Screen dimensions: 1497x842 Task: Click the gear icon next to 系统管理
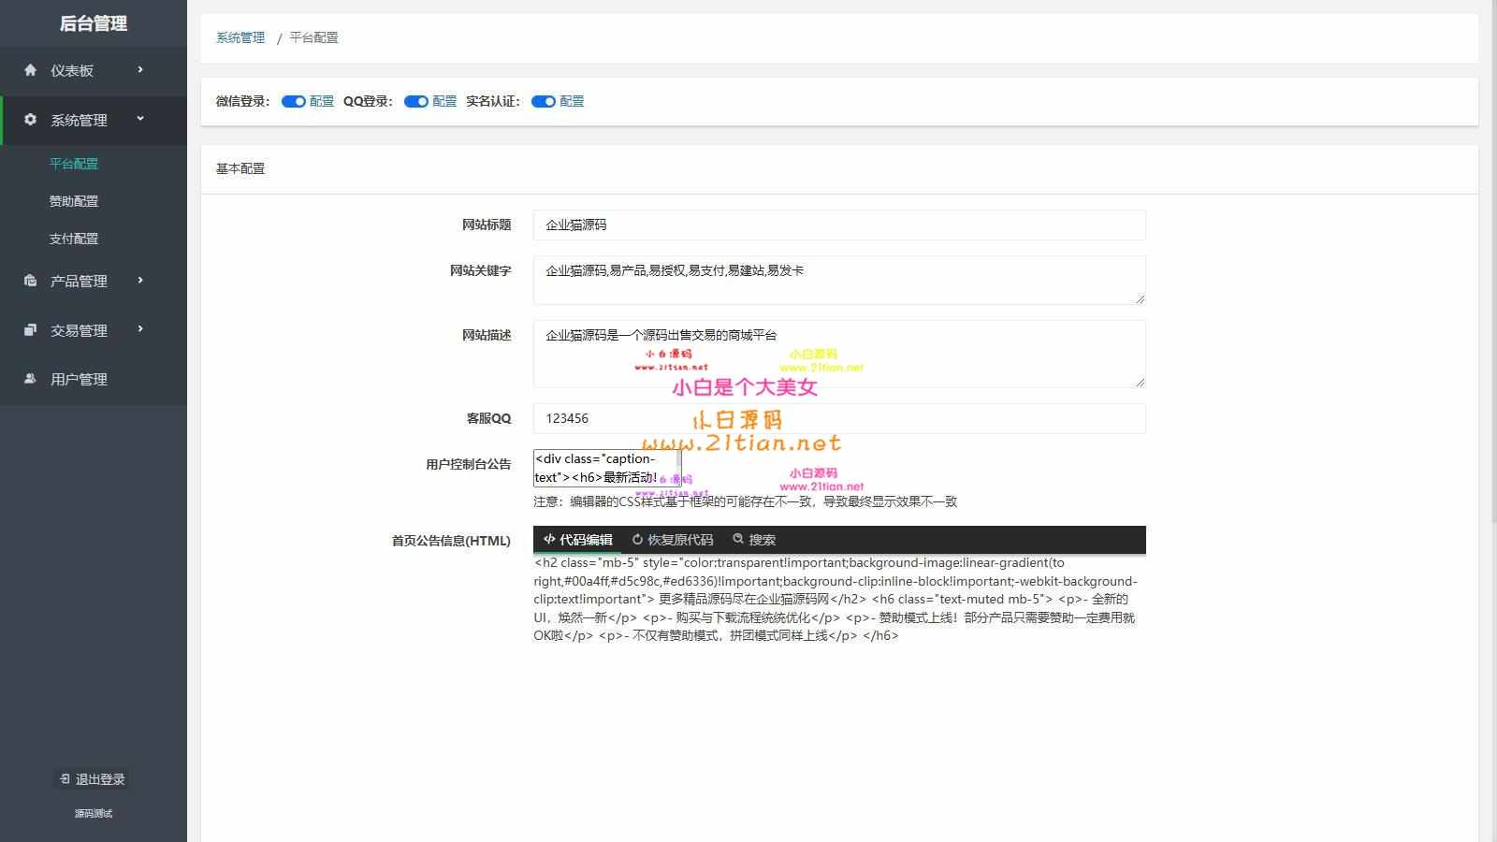coord(29,120)
